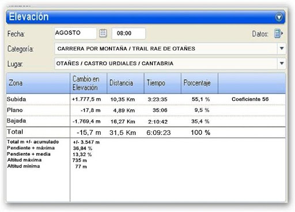
Task: Sort by the Distancia column header
Action: (126, 83)
